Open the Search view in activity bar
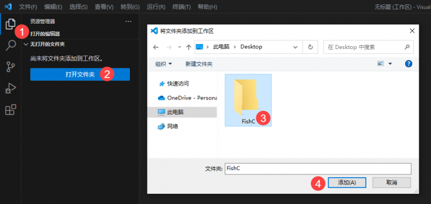The image size is (431, 204). click(10, 45)
